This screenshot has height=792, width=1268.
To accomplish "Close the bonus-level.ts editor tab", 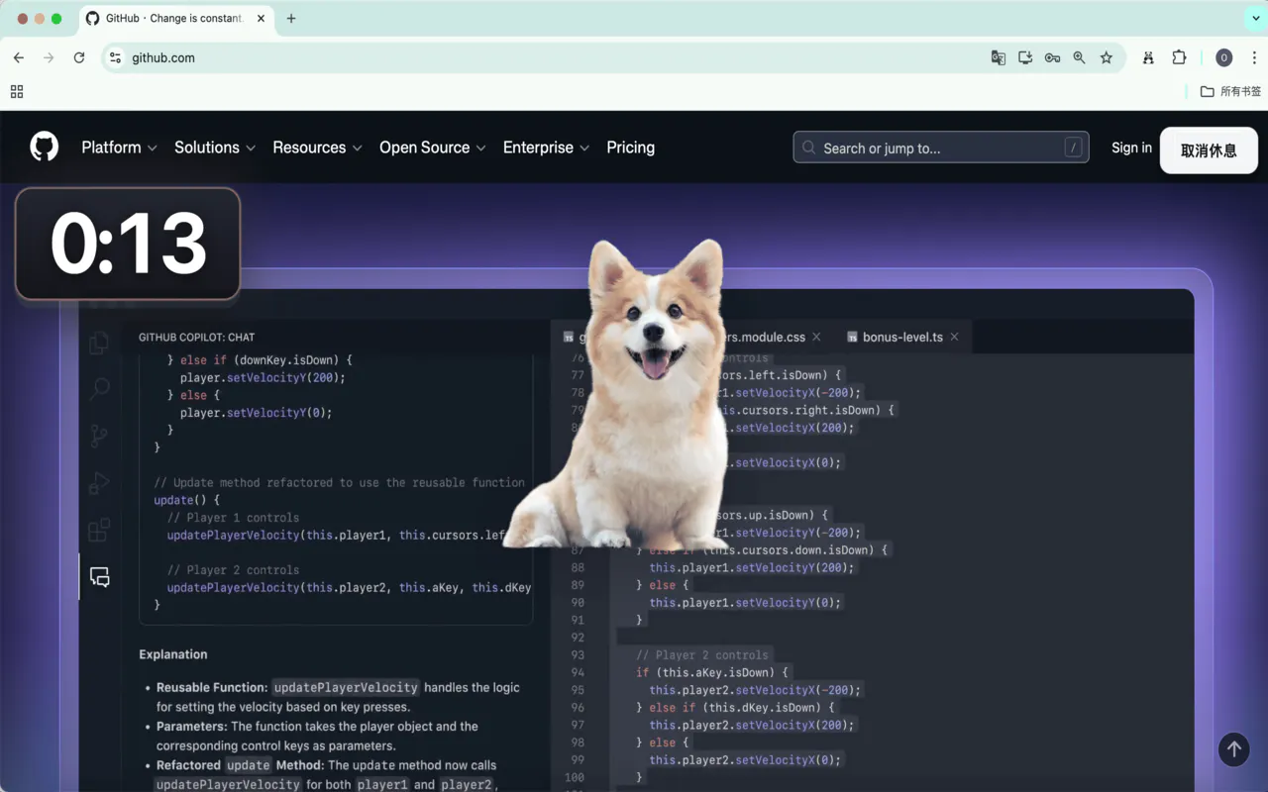I will pos(954,337).
